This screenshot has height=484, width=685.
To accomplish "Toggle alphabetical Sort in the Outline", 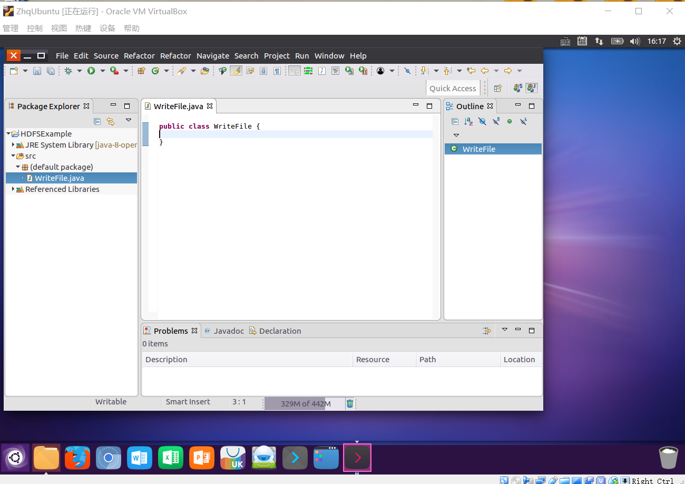I will pos(469,121).
